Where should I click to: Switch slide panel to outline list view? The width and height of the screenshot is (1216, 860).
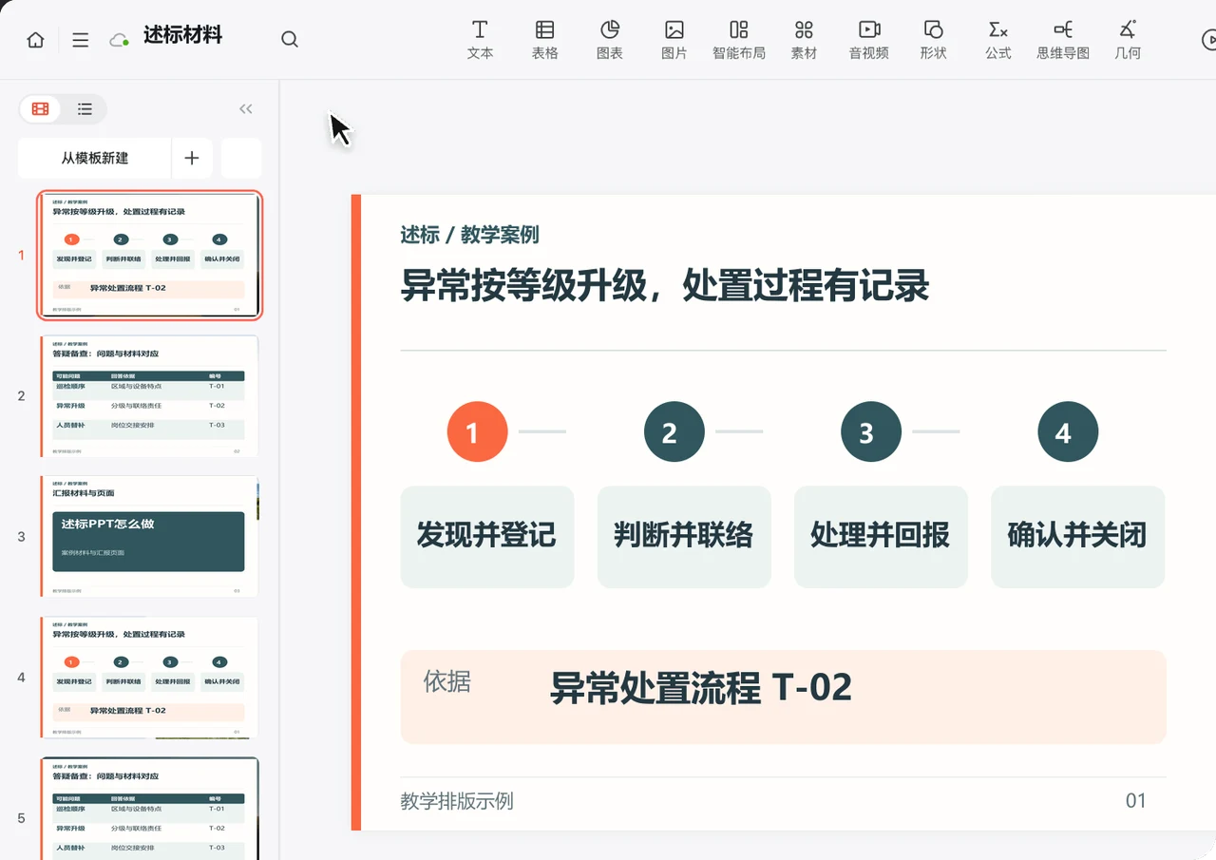85,109
